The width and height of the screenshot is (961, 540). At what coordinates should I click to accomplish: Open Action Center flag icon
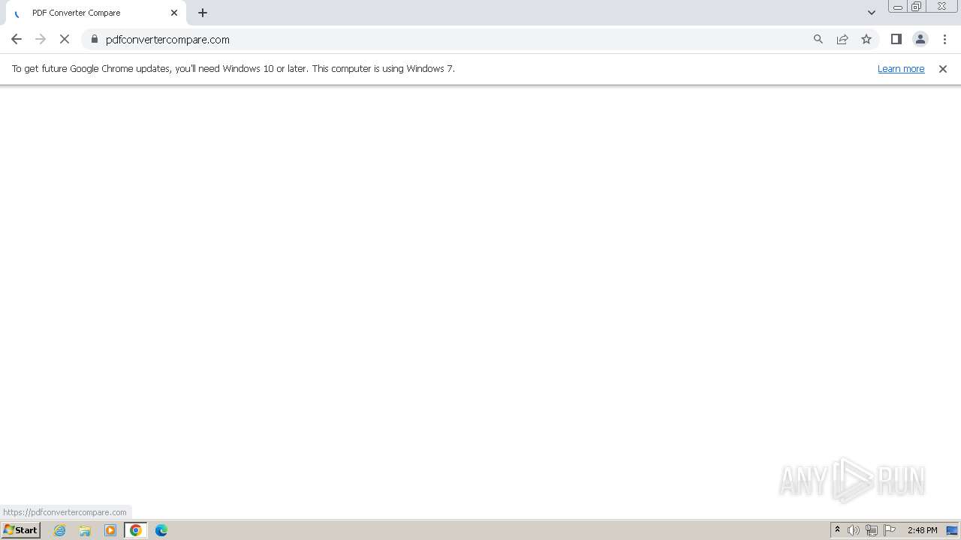(890, 530)
